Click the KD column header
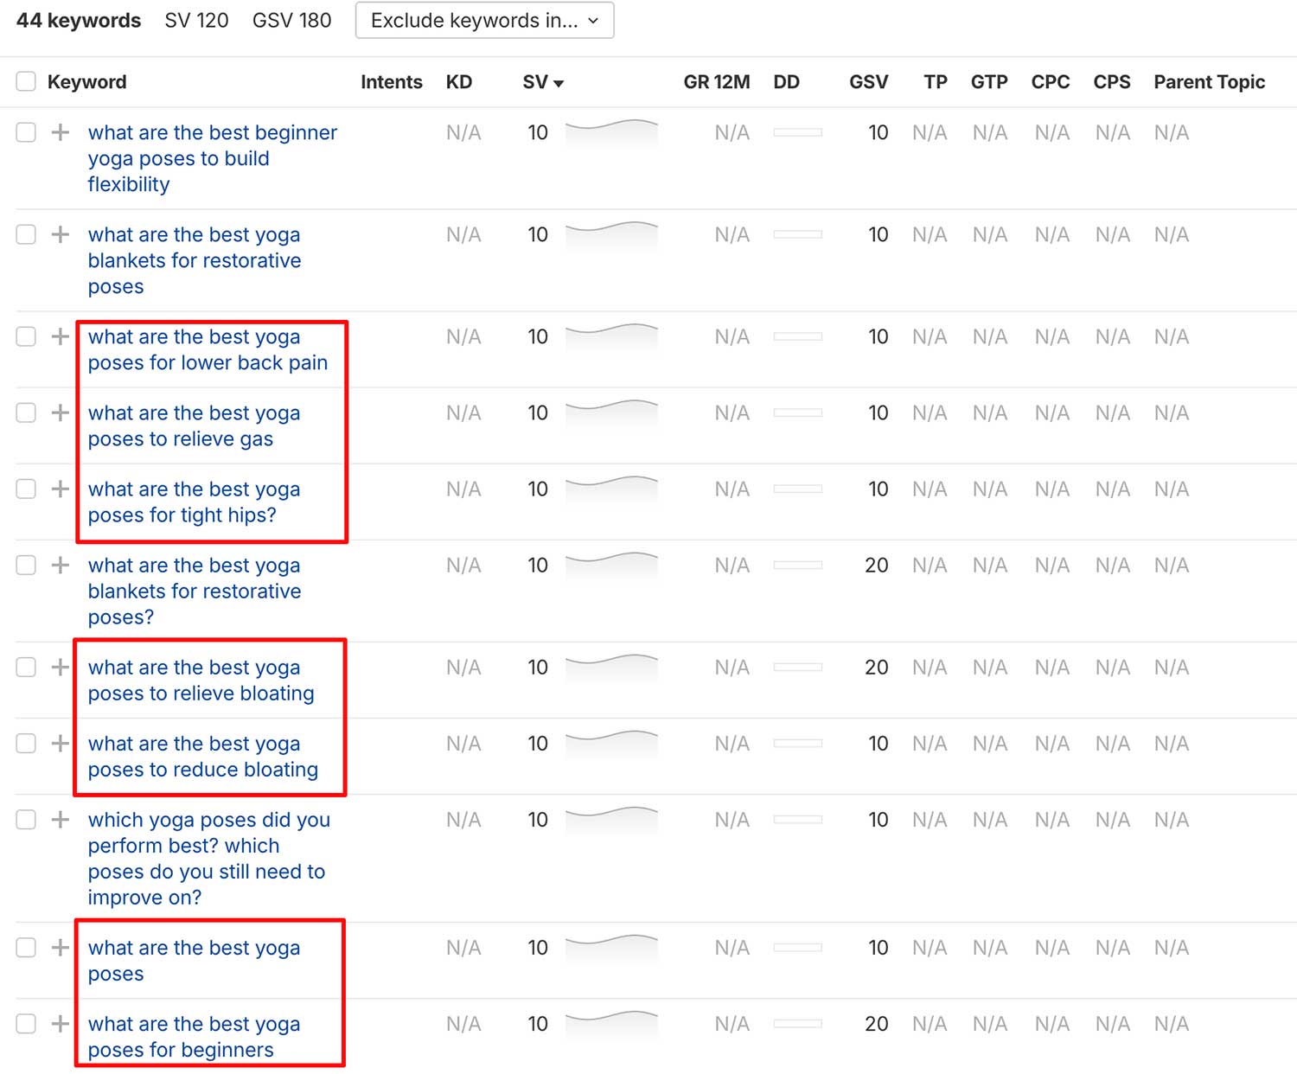Image resolution: width=1297 pixels, height=1074 pixels. [458, 82]
